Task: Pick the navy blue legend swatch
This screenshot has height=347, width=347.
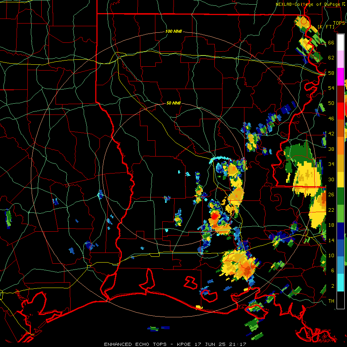Action: coord(340,231)
